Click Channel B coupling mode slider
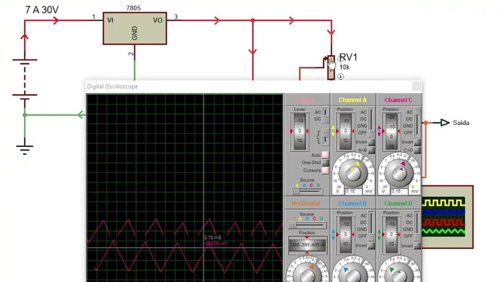 click(x=371, y=226)
